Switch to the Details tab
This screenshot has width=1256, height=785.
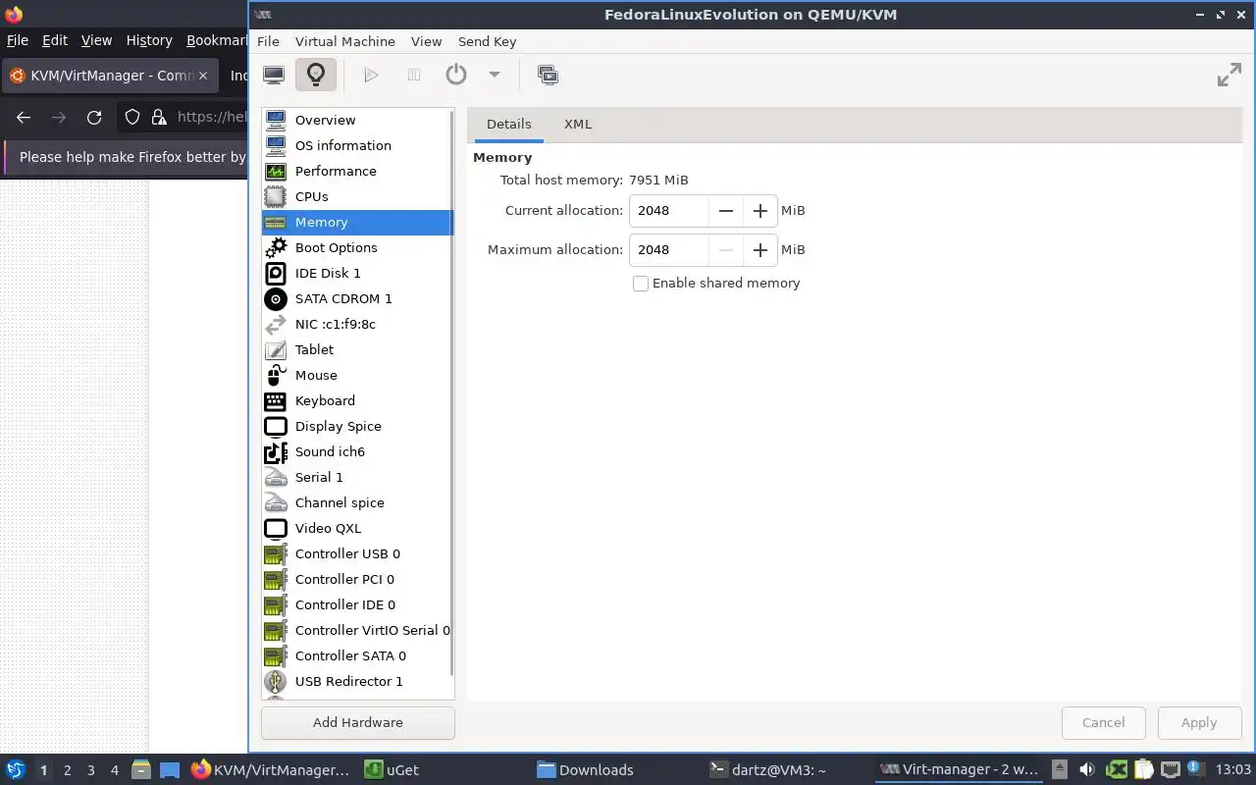(508, 125)
